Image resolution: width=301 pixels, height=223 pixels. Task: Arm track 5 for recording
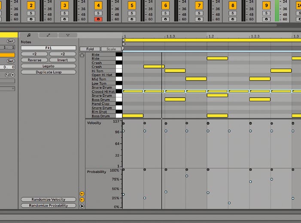coord(132,19)
